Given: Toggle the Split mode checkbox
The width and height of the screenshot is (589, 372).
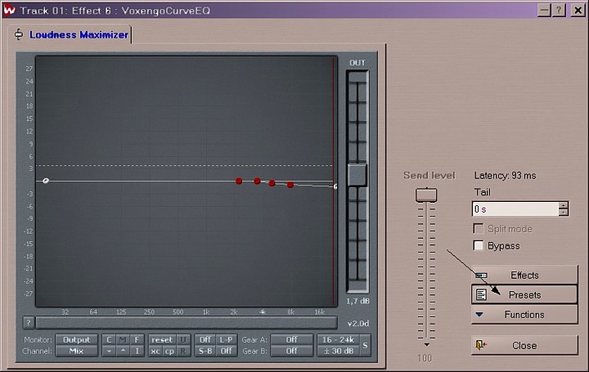Looking at the screenshot, I should coord(479,229).
